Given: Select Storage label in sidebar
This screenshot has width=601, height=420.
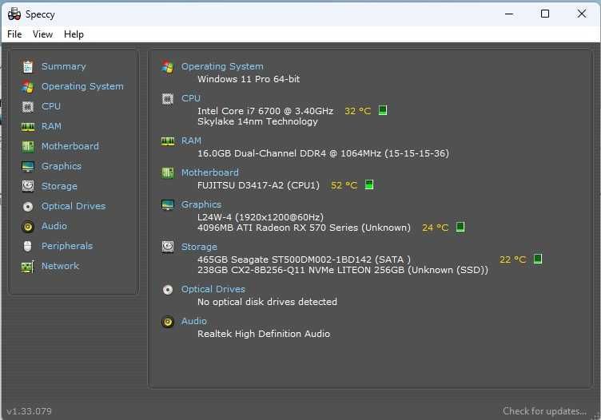Looking at the screenshot, I should point(59,186).
